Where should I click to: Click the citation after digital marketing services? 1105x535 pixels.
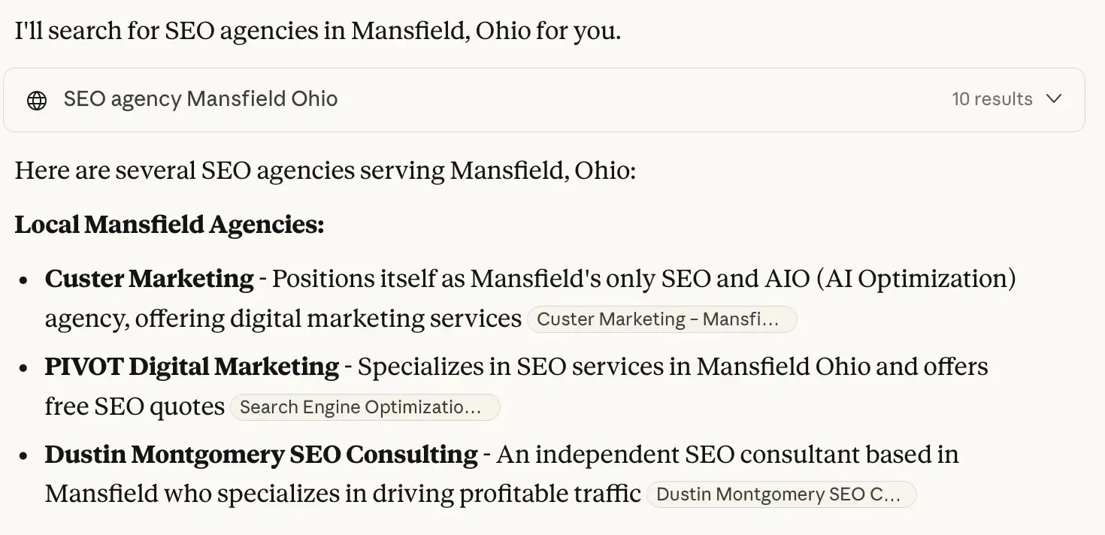point(662,319)
